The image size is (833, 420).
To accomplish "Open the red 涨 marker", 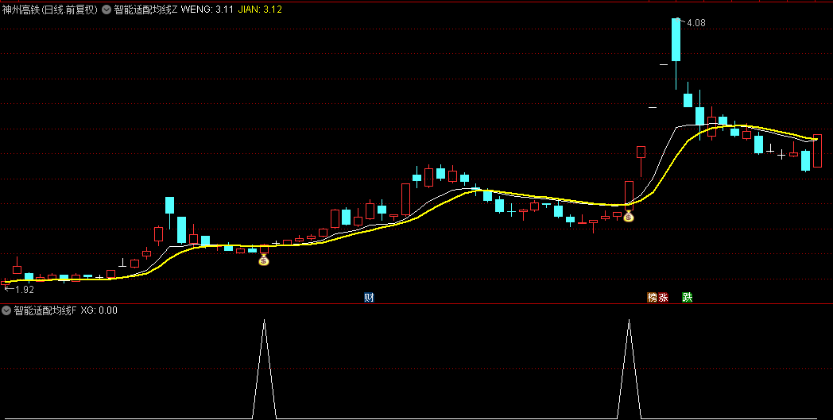I will (663, 298).
